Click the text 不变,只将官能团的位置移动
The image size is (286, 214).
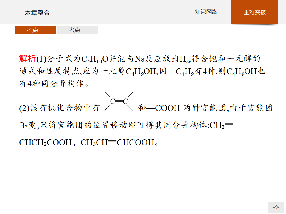(73, 125)
